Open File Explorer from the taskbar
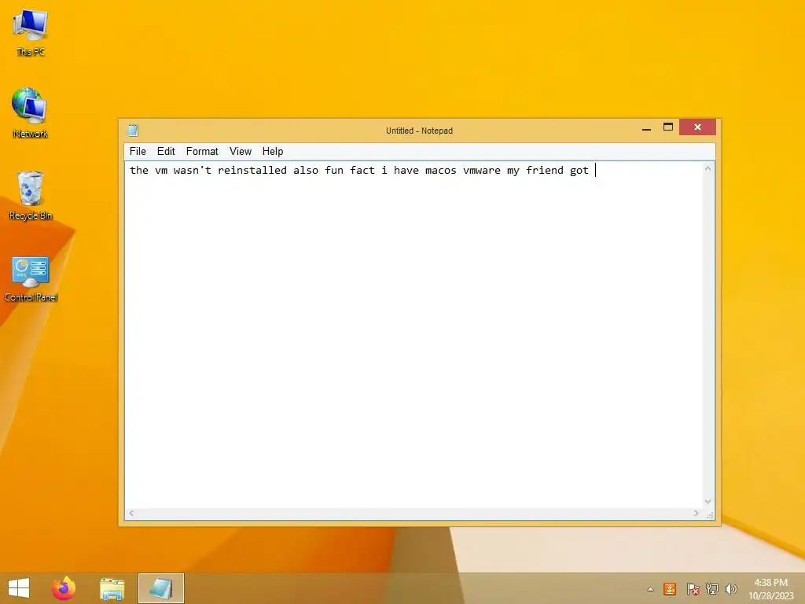Image resolution: width=805 pixels, height=604 pixels. (112, 588)
